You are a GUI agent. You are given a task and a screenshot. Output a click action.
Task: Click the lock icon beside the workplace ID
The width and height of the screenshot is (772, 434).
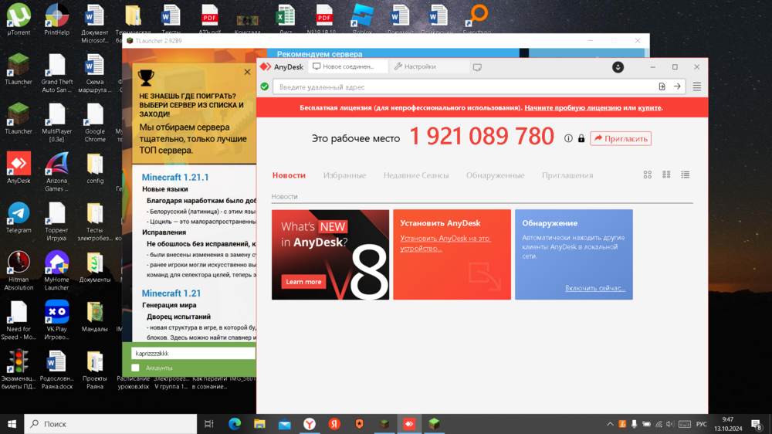tap(581, 138)
